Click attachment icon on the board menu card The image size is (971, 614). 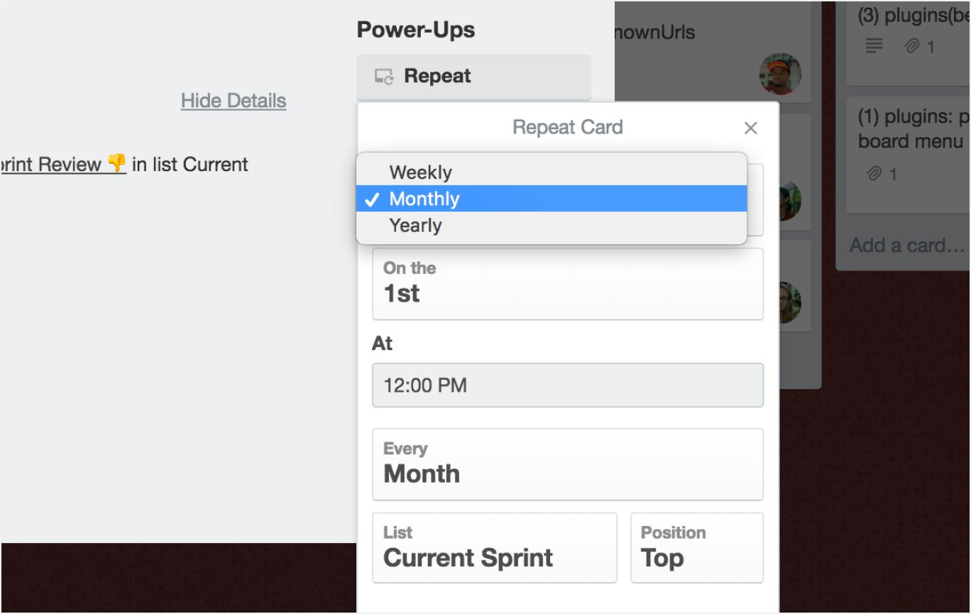[x=874, y=173]
